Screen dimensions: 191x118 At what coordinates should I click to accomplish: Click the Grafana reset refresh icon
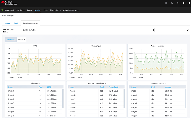(187, 30)
